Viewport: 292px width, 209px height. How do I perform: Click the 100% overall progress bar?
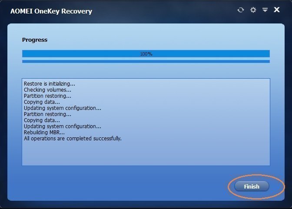pos(146,53)
